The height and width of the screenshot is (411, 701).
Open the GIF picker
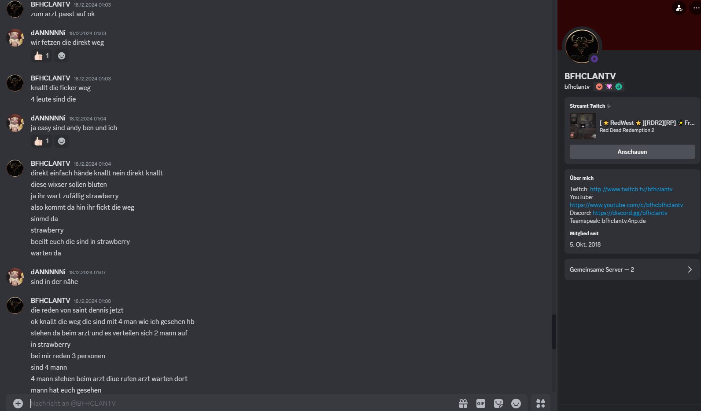(481, 404)
